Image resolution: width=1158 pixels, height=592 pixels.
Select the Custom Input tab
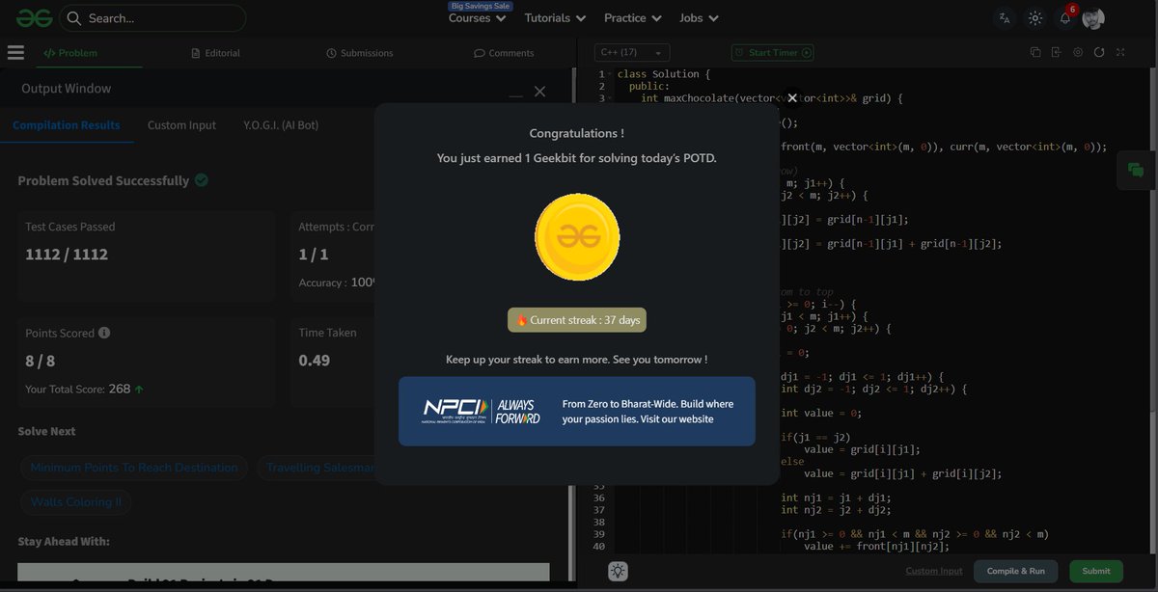(181, 125)
